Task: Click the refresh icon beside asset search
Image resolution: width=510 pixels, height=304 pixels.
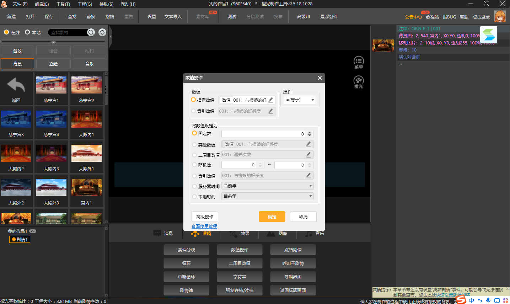Action: tap(102, 32)
